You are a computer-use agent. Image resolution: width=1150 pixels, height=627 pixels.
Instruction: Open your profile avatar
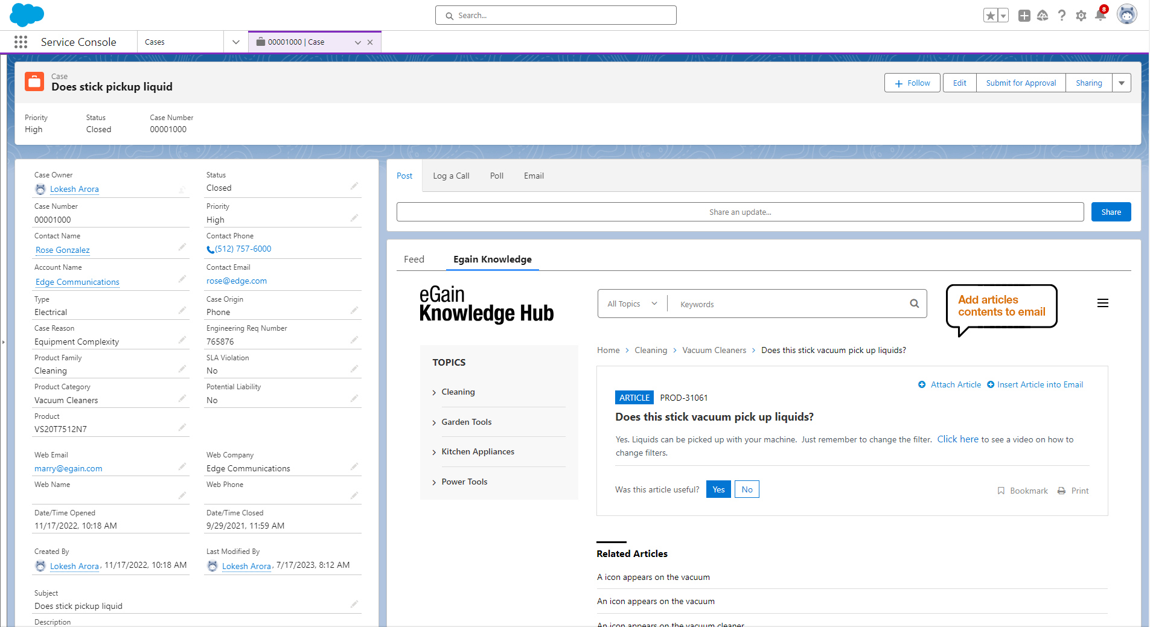coord(1126,14)
